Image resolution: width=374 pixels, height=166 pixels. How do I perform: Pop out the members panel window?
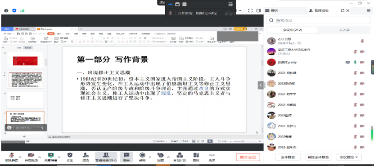coord(342,10)
